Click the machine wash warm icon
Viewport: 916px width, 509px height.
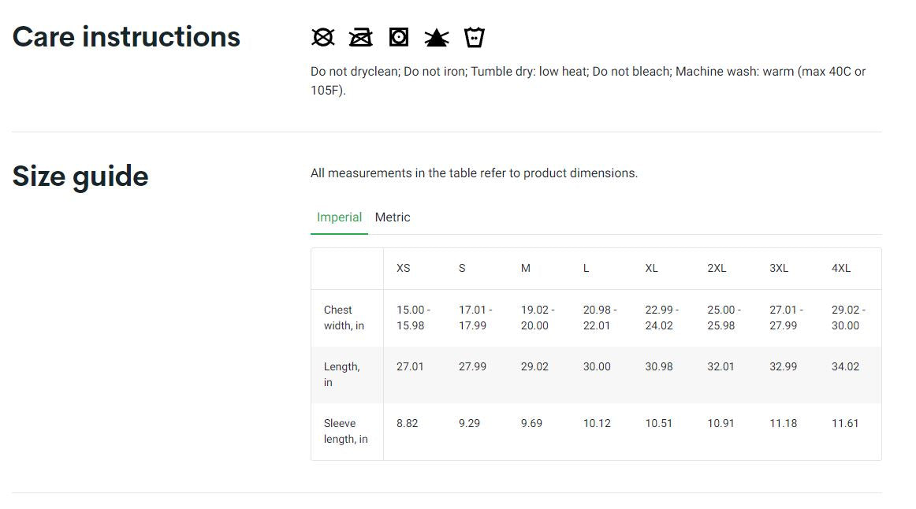[475, 37]
